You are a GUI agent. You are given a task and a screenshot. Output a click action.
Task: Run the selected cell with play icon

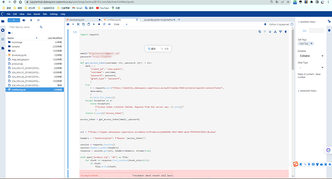[94, 25]
